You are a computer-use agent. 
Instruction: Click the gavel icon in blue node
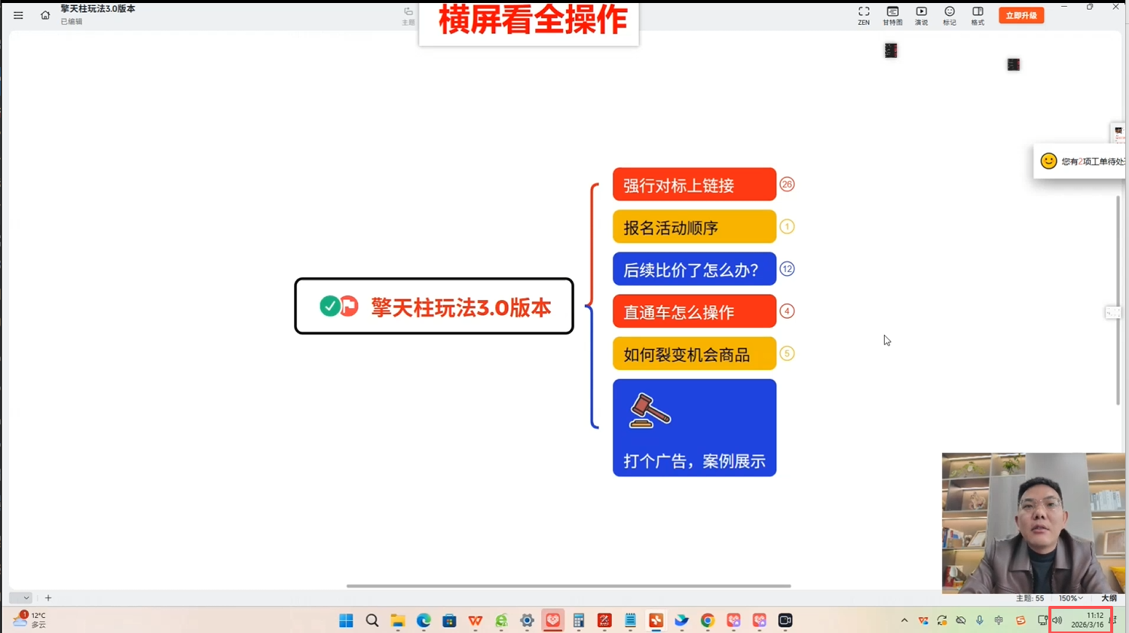(649, 411)
